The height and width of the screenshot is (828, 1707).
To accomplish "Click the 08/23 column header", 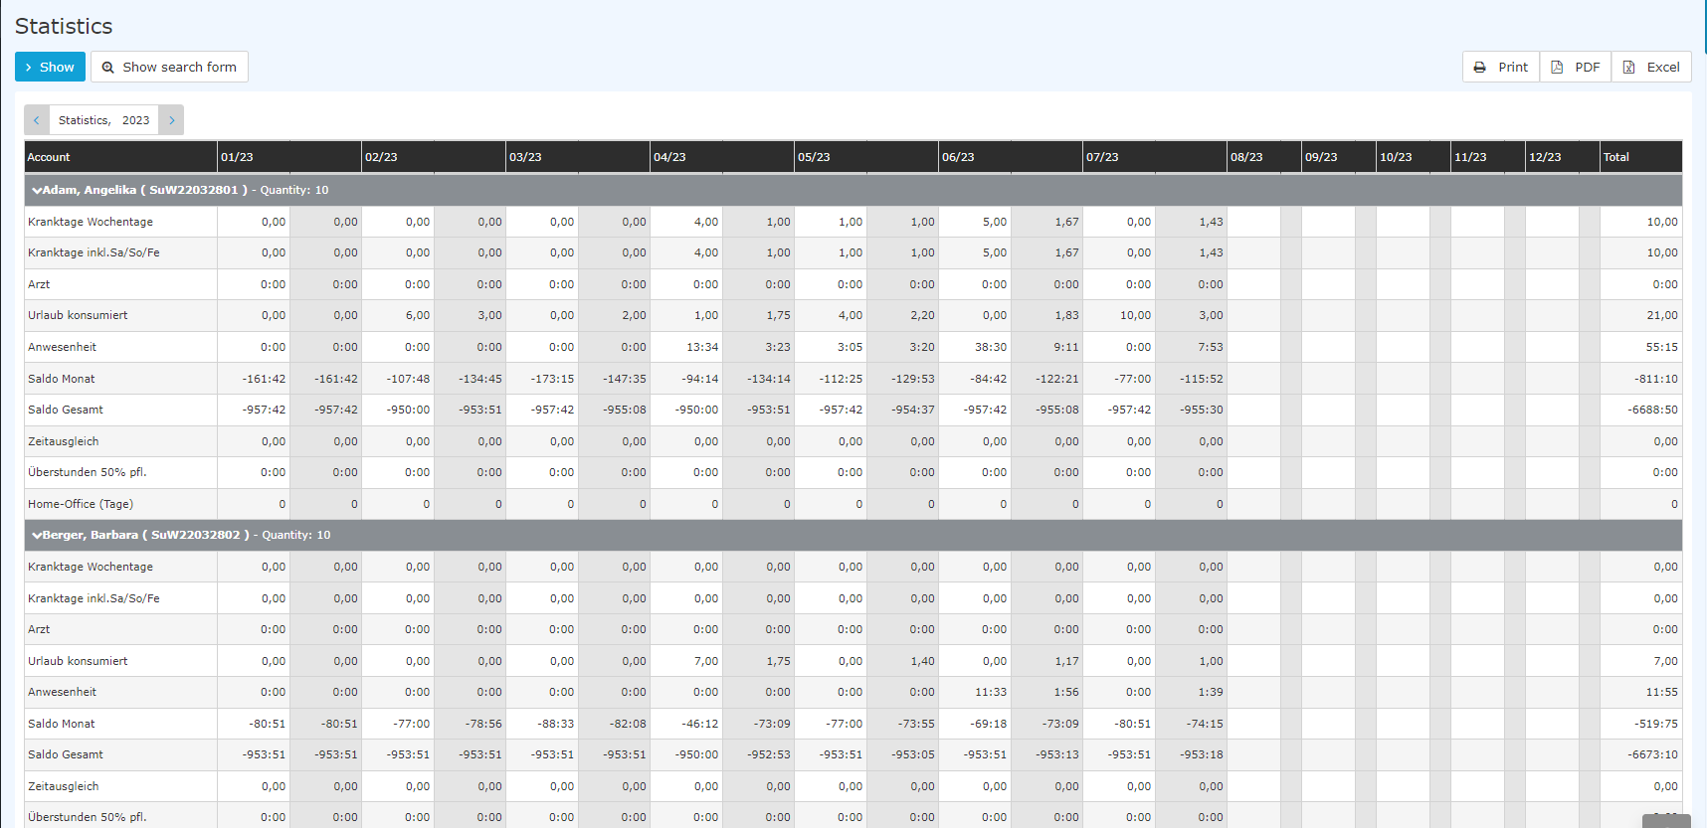I will point(1264,157).
